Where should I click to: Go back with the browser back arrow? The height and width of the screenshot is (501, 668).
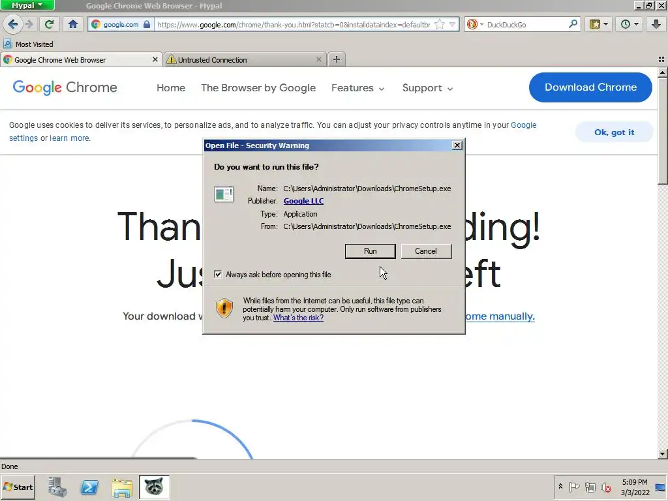(13, 24)
